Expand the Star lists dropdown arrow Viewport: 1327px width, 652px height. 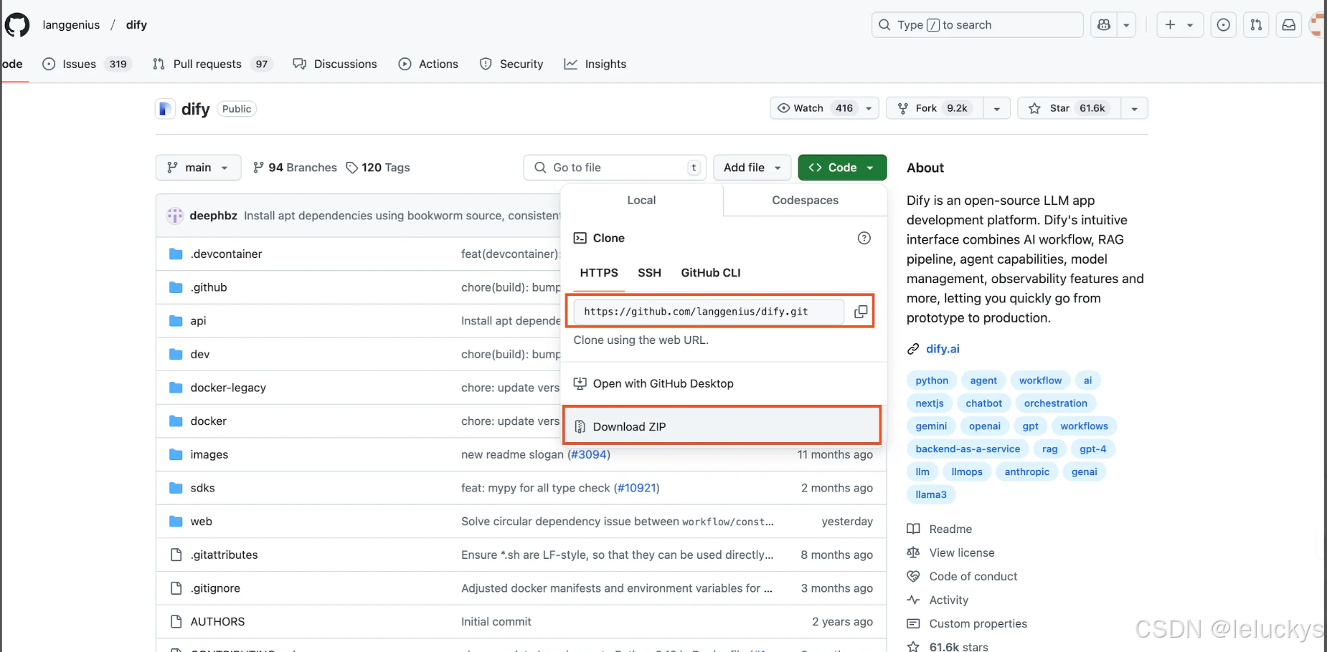tap(1134, 108)
